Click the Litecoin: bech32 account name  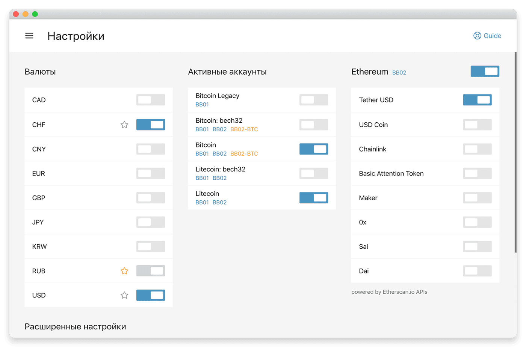tap(220, 169)
